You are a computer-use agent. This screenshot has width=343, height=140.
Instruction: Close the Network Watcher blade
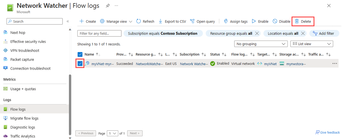[x=329, y=6]
